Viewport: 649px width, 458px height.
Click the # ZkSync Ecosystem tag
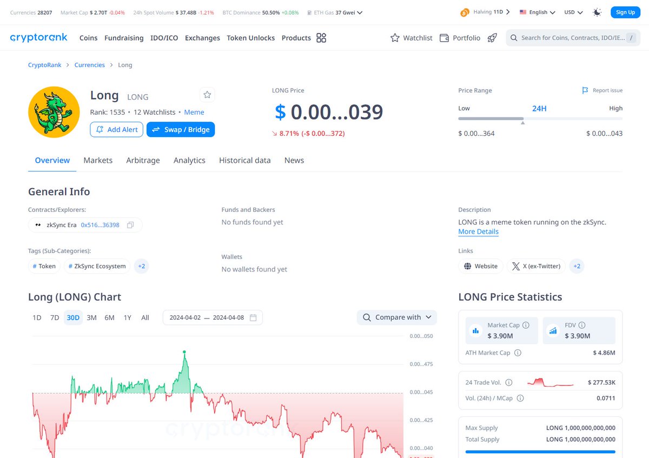point(97,266)
